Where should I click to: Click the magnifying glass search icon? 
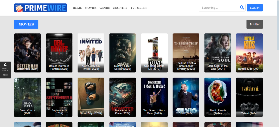coord(242,7)
